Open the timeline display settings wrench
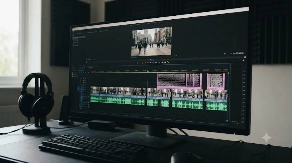Image resolution: width=292 pixels, height=163 pixels. pyautogui.click(x=88, y=72)
